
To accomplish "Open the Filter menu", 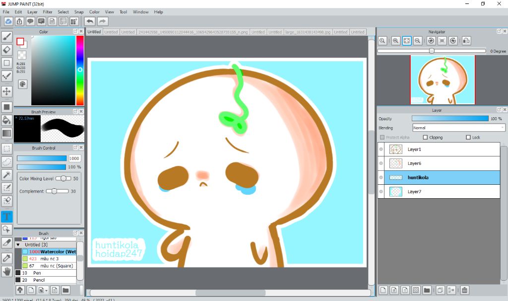I will tap(47, 12).
